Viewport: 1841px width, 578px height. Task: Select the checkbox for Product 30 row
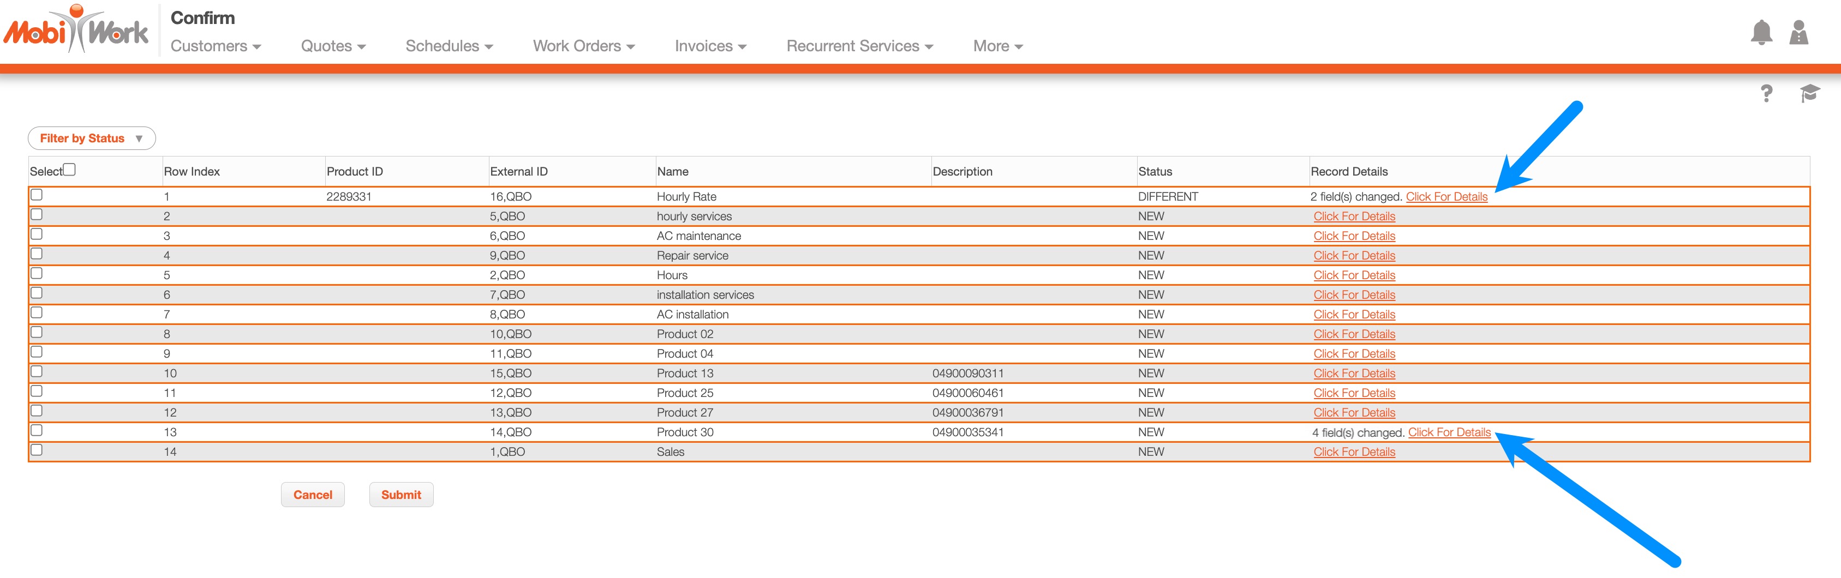point(37,431)
